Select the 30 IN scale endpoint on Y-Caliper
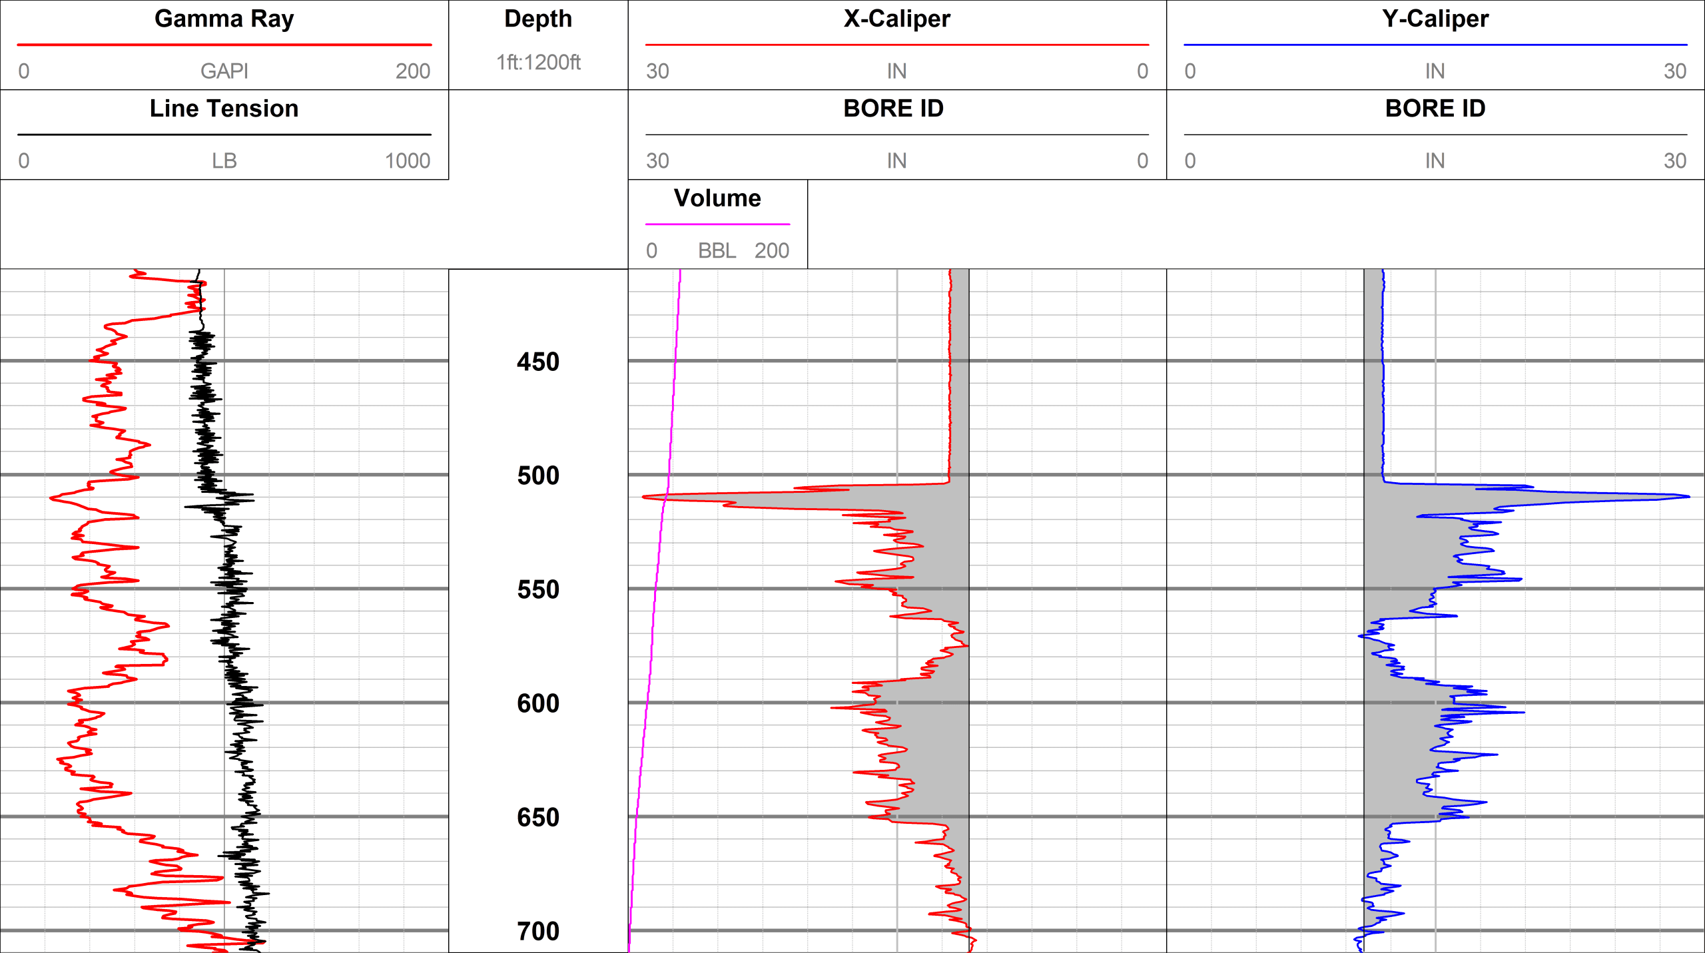The image size is (1705, 953). click(1677, 71)
